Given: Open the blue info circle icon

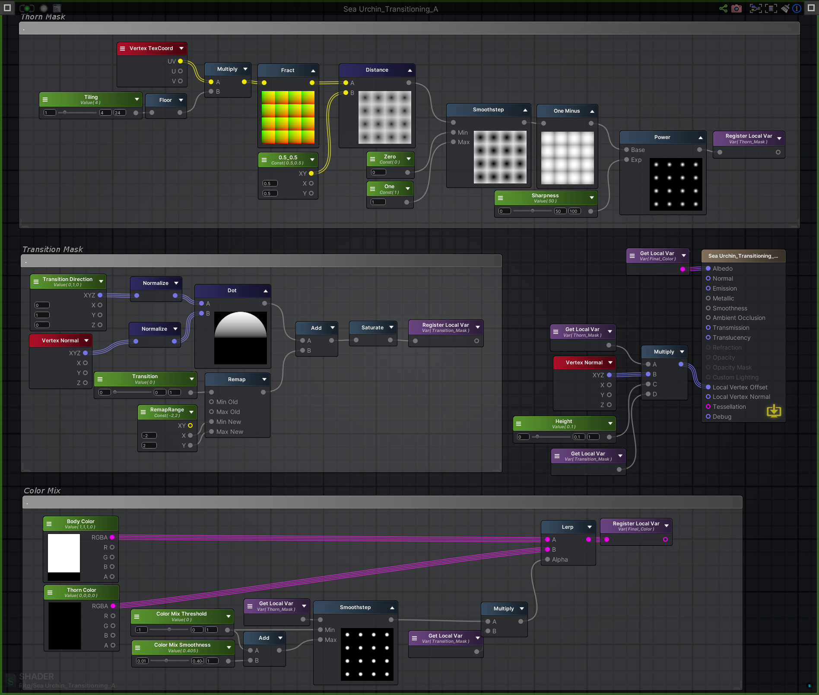Looking at the screenshot, I should 797,8.
